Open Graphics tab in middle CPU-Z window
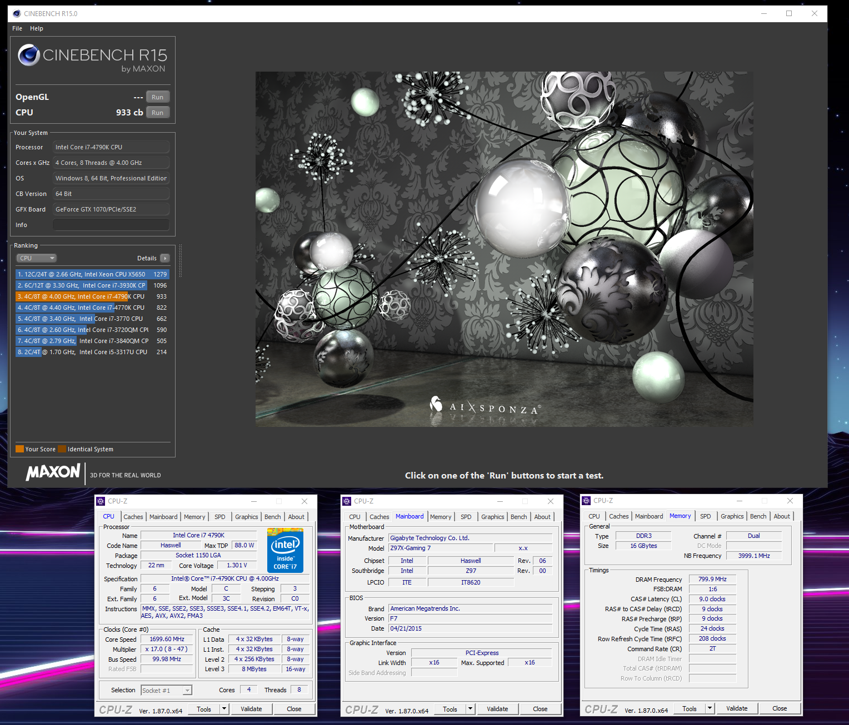The height and width of the screenshot is (725, 849). (x=493, y=517)
